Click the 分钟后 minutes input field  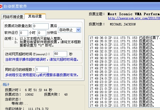tap(42, 33)
